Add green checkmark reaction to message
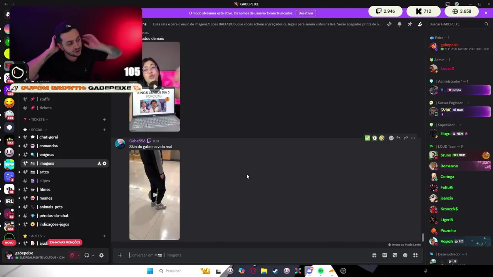 tap(367, 138)
